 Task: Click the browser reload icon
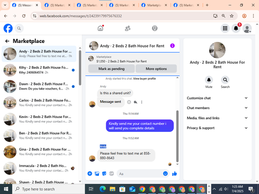point(24,16)
